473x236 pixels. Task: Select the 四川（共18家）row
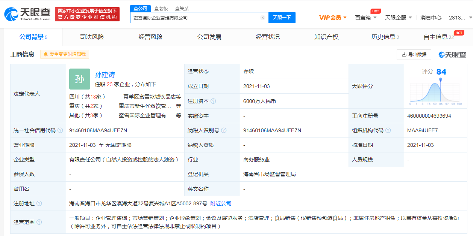tap(125, 97)
